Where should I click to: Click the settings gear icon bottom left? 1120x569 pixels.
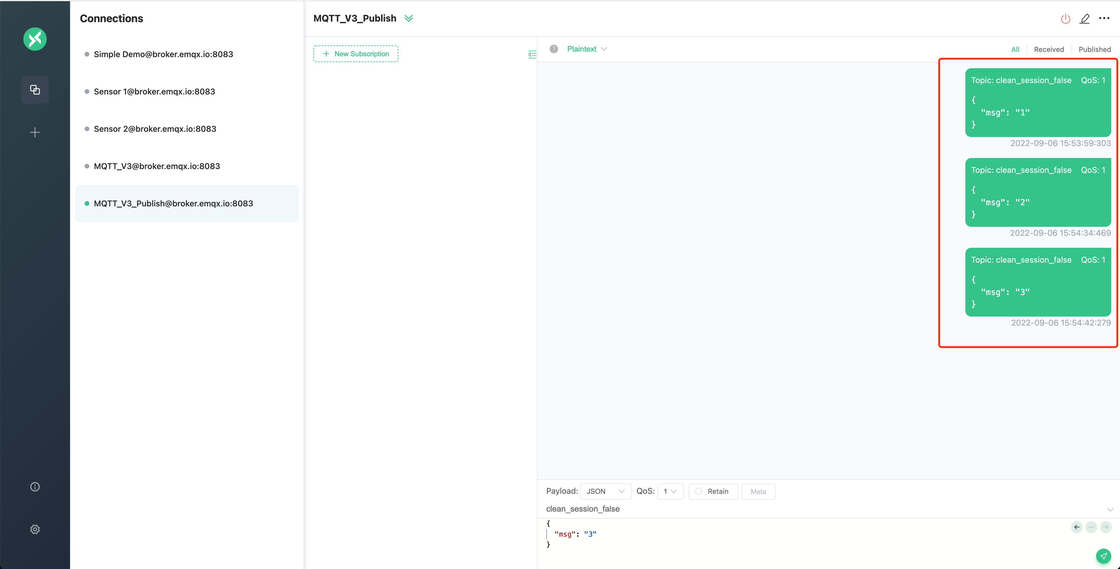34,528
